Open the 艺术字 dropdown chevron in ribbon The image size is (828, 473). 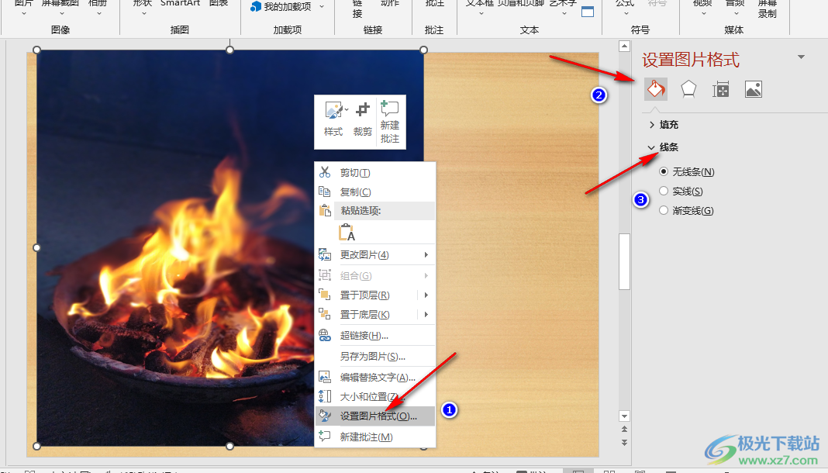[564, 13]
